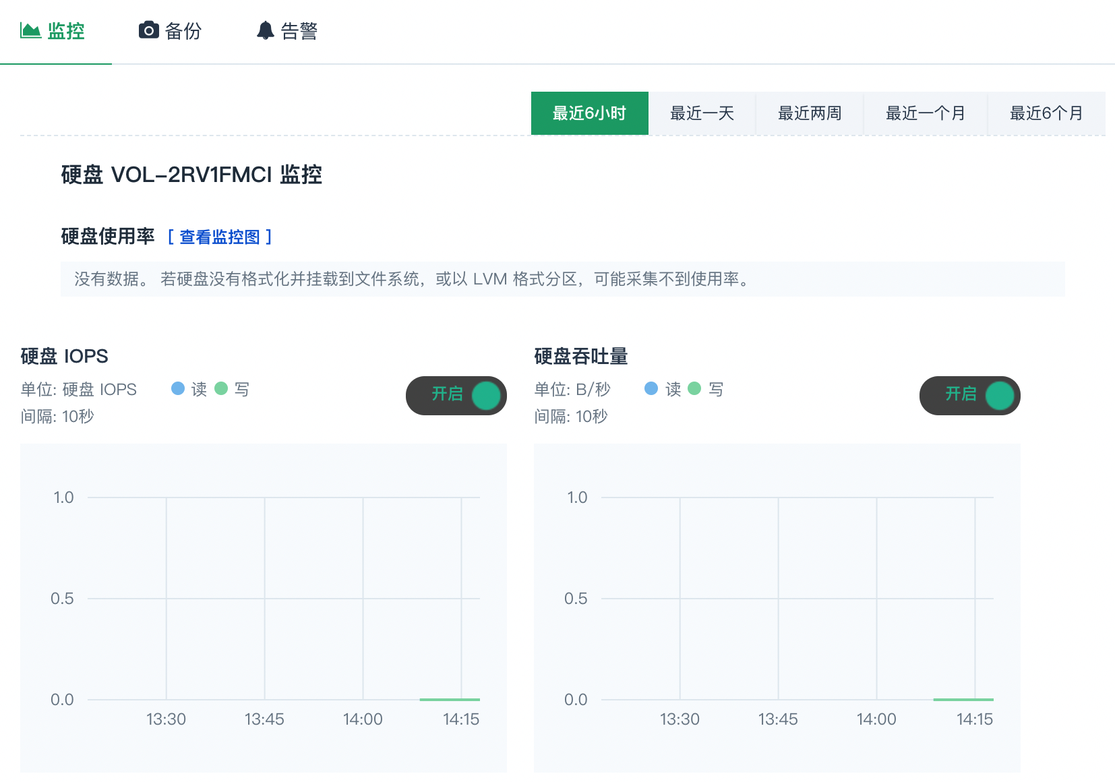Click the green data line in throughput chart
The height and width of the screenshot is (782, 1115).
pos(963,699)
